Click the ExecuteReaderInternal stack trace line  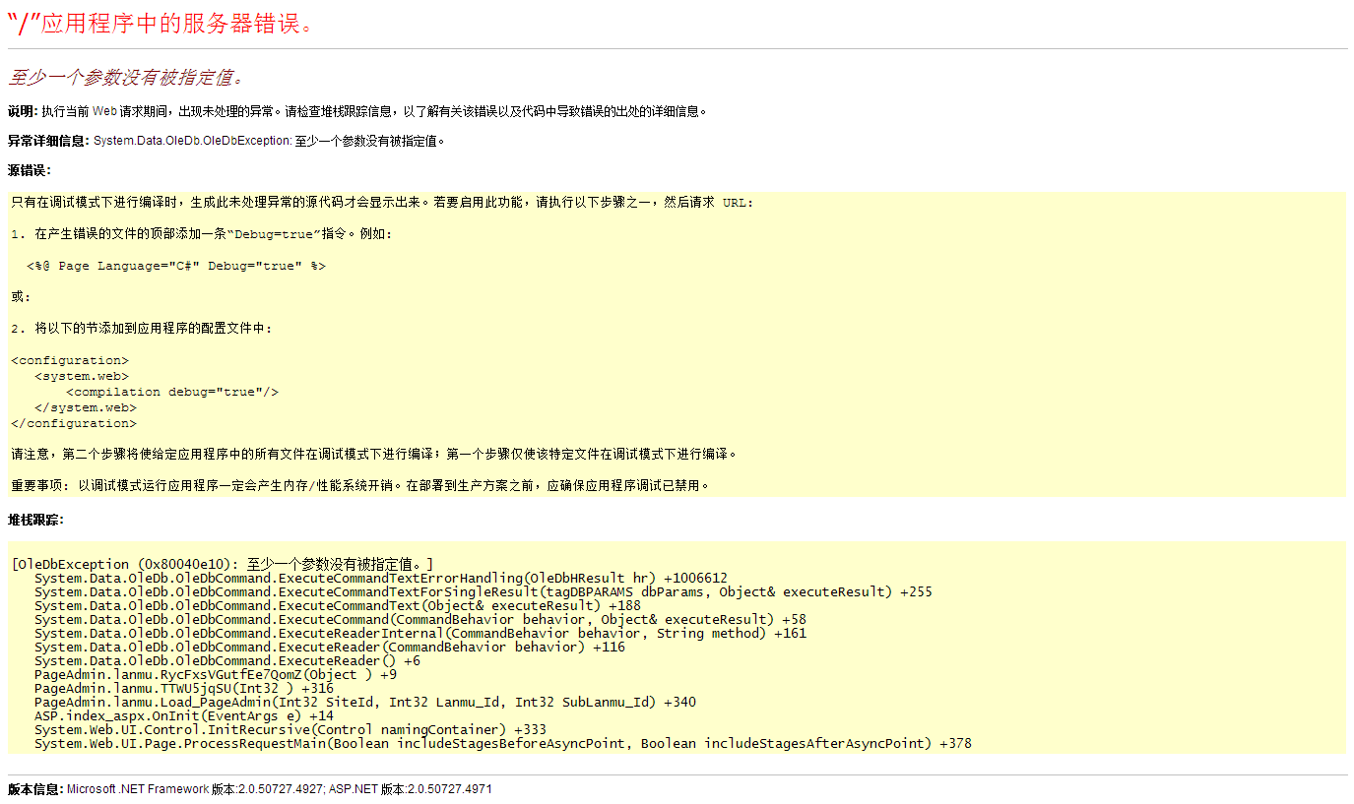[419, 633]
